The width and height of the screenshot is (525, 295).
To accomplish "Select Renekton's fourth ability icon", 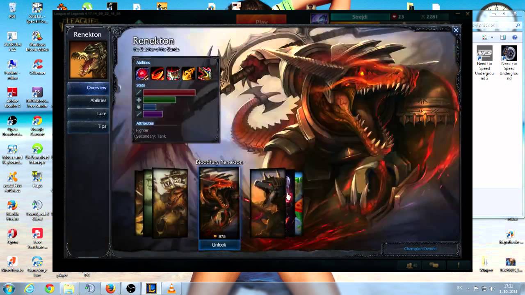I will (x=189, y=73).
